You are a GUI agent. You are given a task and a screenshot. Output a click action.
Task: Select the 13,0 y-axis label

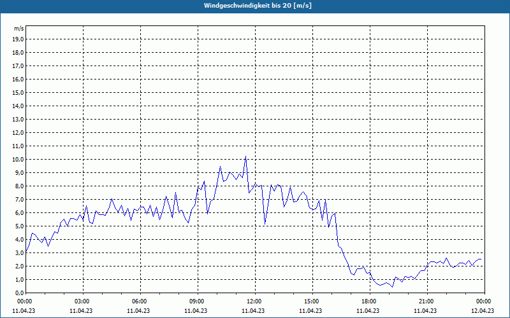click(x=18, y=119)
